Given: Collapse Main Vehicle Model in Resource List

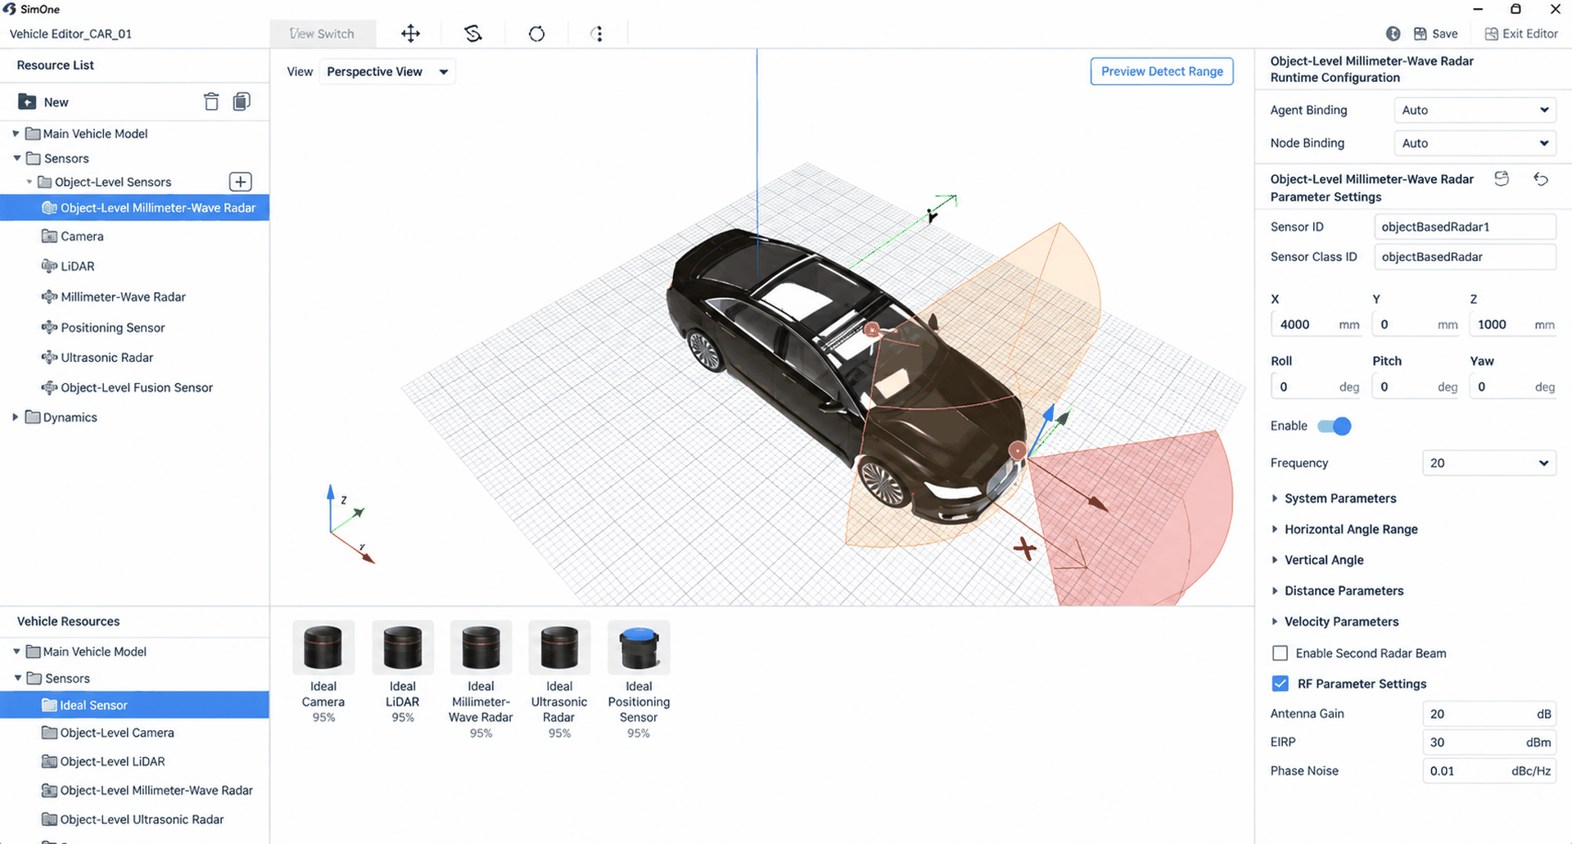Looking at the screenshot, I should pos(16,133).
